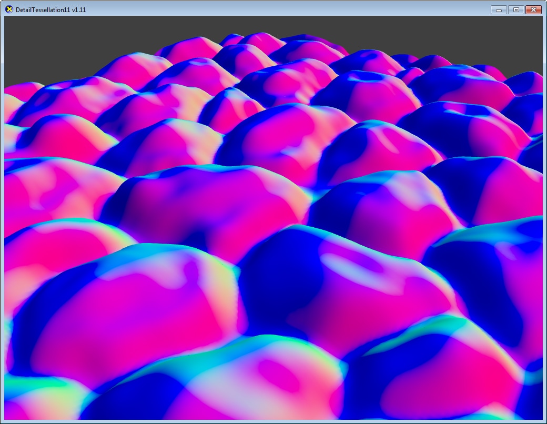This screenshot has width=547, height=424.
Task: Close the DetailTessellation11 window
Action: click(533, 9)
